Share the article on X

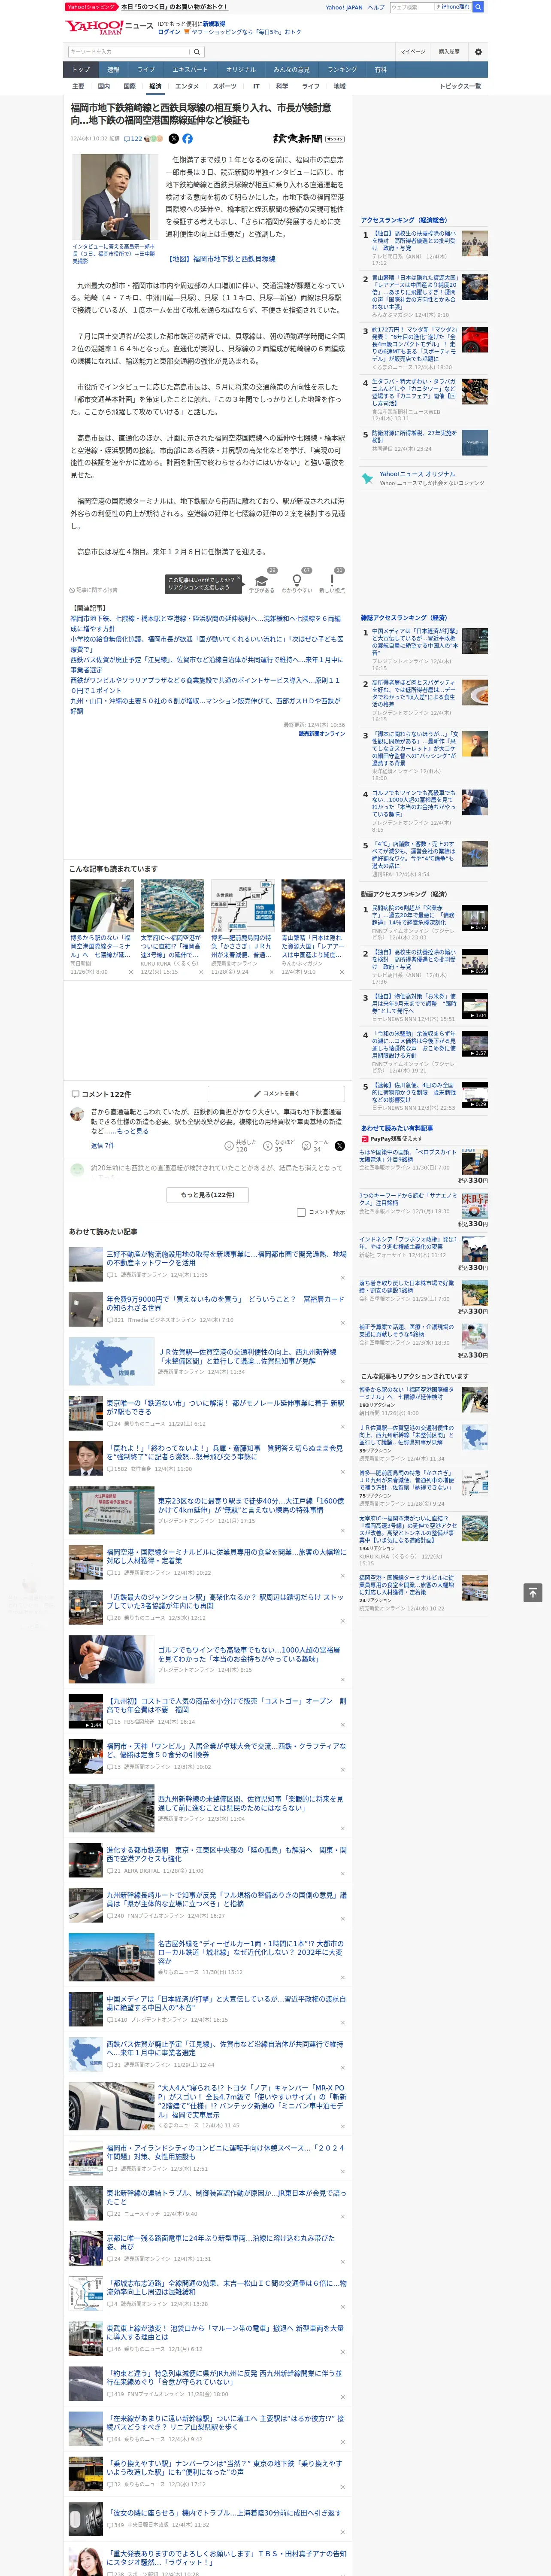(173, 139)
